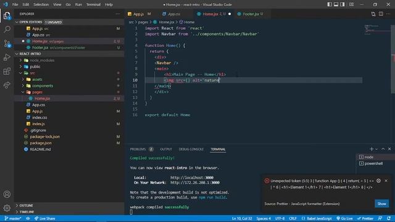Screen dimensions: 395x222
Task: Open Run and Debug view icon
Action: 7,57
